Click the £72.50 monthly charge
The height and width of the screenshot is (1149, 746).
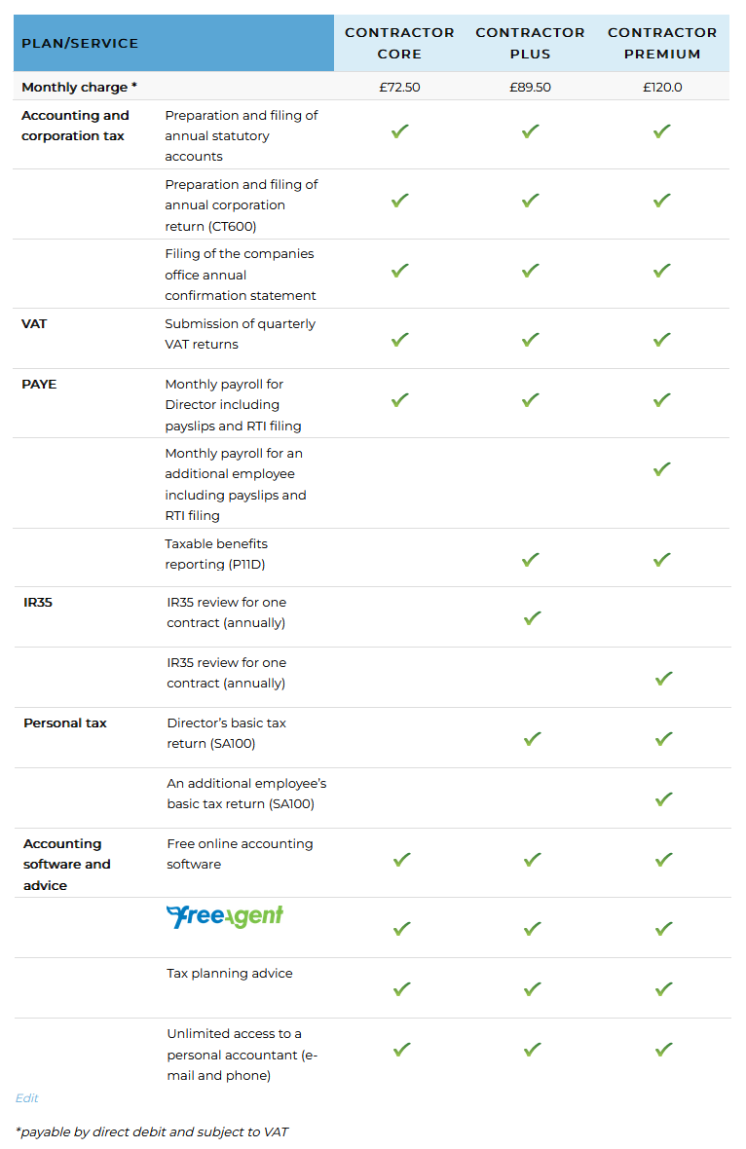coord(399,87)
